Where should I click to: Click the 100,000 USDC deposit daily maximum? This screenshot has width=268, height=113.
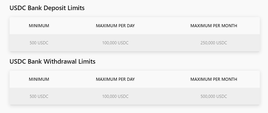115,43
